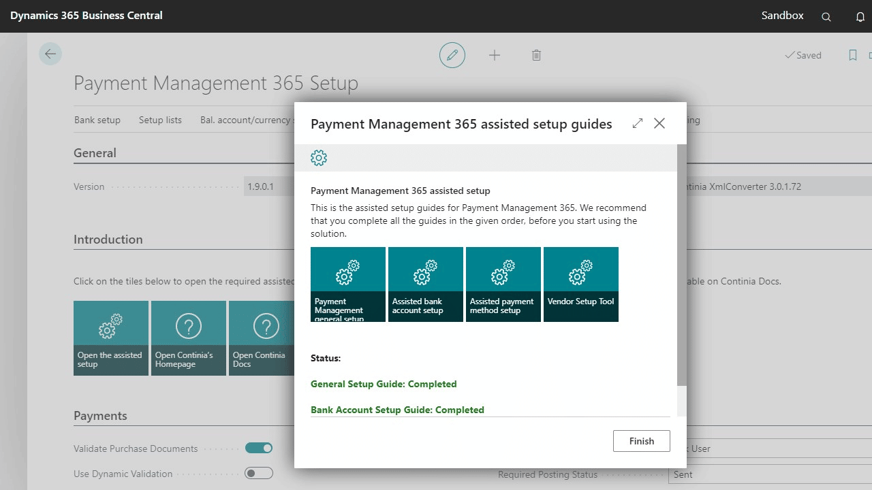This screenshot has width=872, height=490.
Task: Go back using the circular back arrow
Action: (x=50, y=54)
